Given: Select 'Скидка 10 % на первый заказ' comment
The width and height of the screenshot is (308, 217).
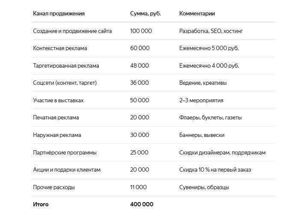Looking at the screenshot, I should coord(215,170).
